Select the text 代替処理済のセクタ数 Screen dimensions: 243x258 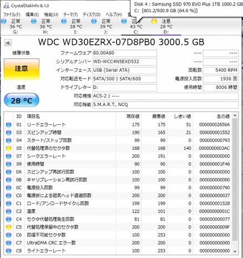(x=48, y=148)
